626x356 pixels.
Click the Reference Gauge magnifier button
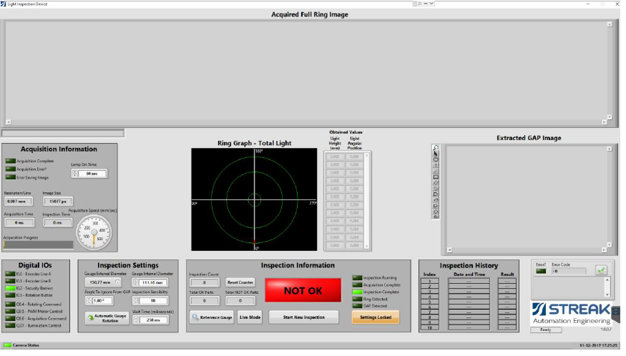pos(212,317)
